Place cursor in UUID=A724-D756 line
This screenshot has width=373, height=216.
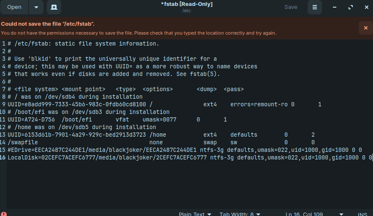(x=117, y=119)
